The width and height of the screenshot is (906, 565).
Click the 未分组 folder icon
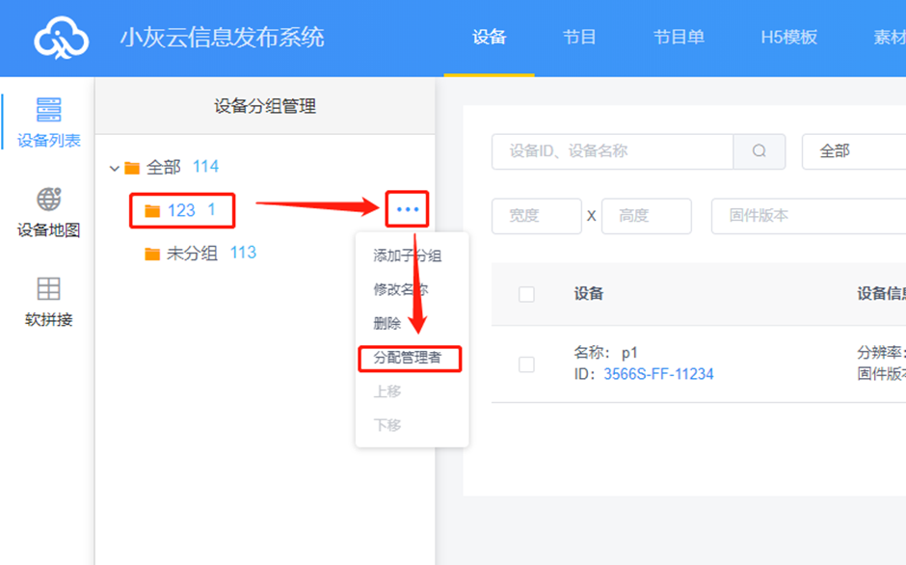(152, 254)
